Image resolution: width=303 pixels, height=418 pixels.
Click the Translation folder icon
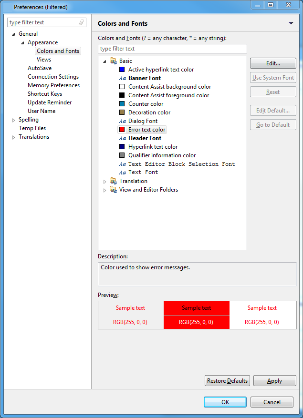coord(113,181)
